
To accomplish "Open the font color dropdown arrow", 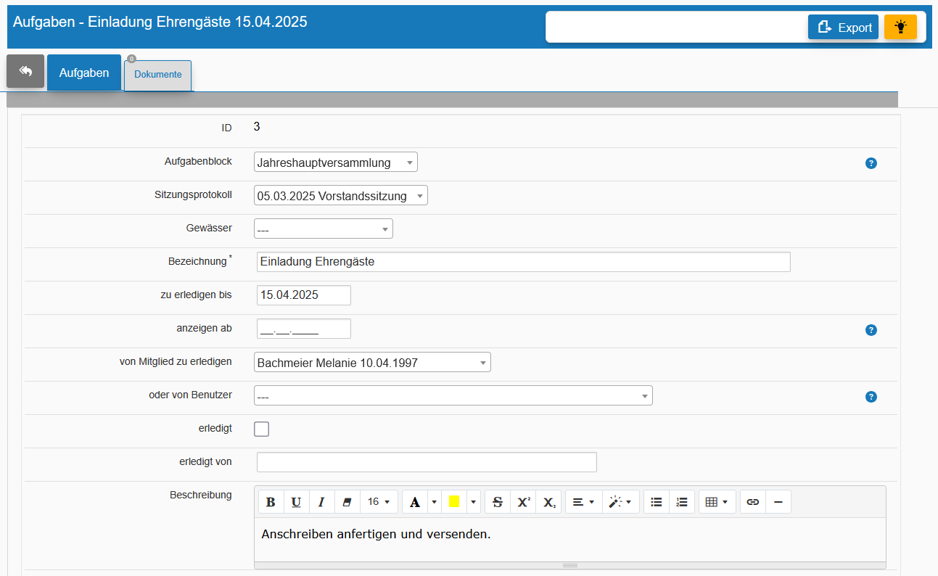I will pos(435,502).
